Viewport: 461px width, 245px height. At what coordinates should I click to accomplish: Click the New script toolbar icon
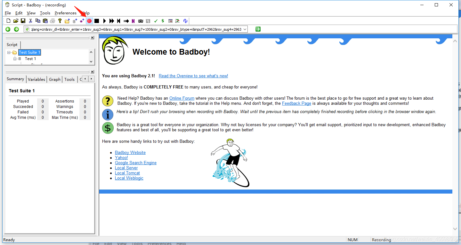[8, 21]
